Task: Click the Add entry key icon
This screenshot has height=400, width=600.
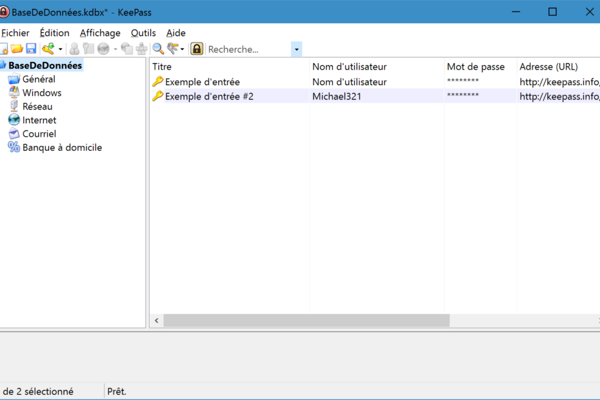Action: tap(48, 49)
